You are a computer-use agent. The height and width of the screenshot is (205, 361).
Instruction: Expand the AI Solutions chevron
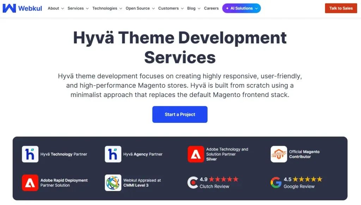click(257, 8)
